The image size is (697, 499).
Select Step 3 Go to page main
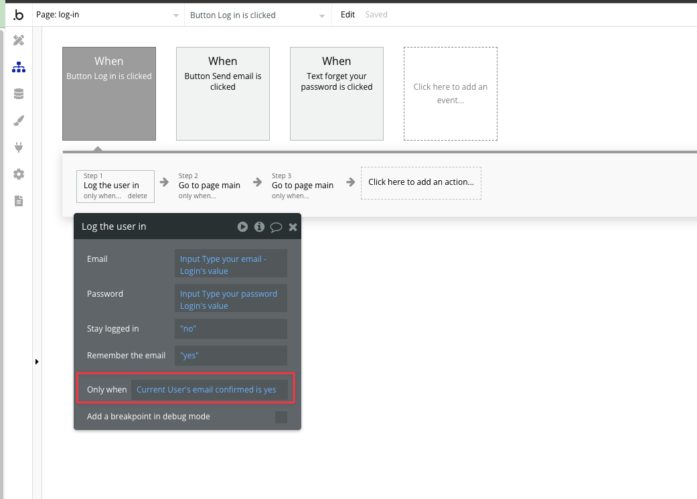tap(303, 186)
